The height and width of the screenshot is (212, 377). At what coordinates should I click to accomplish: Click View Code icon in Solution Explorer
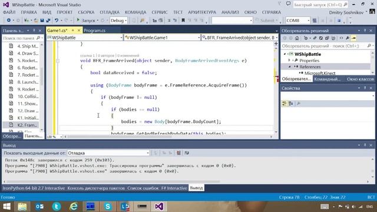[341, 38]
